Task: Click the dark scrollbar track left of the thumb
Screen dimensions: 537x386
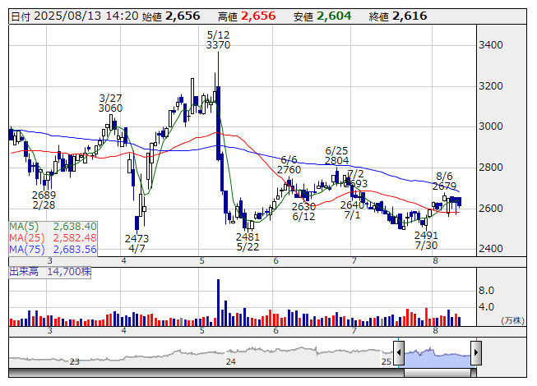Action: click(206, 373)
